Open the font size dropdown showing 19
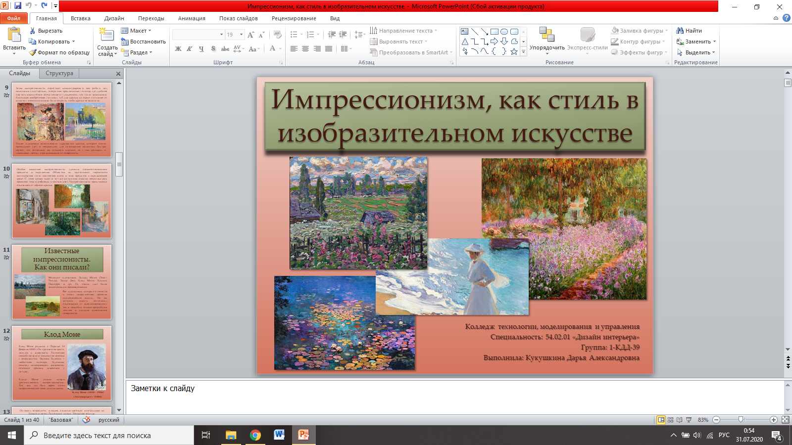792x445 pixels. coord(242,35)
